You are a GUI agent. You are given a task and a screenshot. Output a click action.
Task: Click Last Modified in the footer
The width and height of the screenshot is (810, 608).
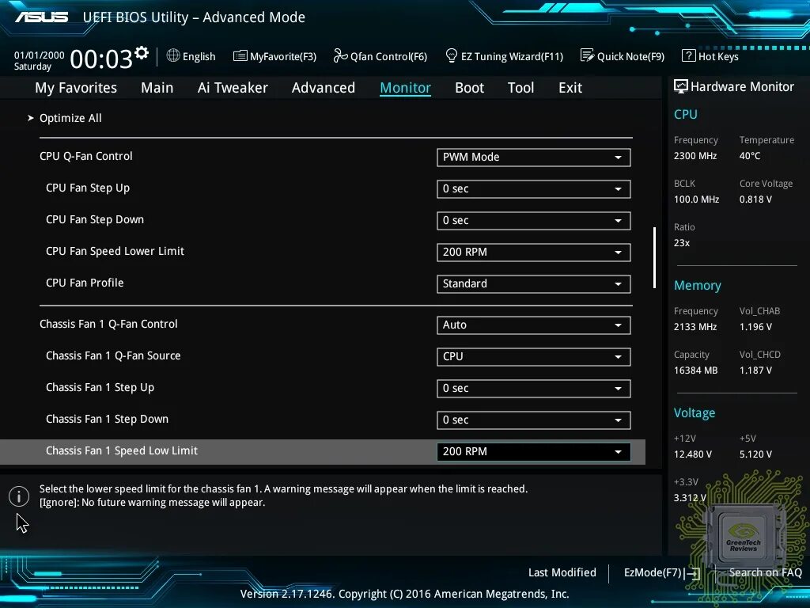click(x=562, y=572)
